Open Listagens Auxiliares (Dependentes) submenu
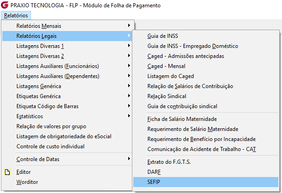 click(x=67, y=76)
